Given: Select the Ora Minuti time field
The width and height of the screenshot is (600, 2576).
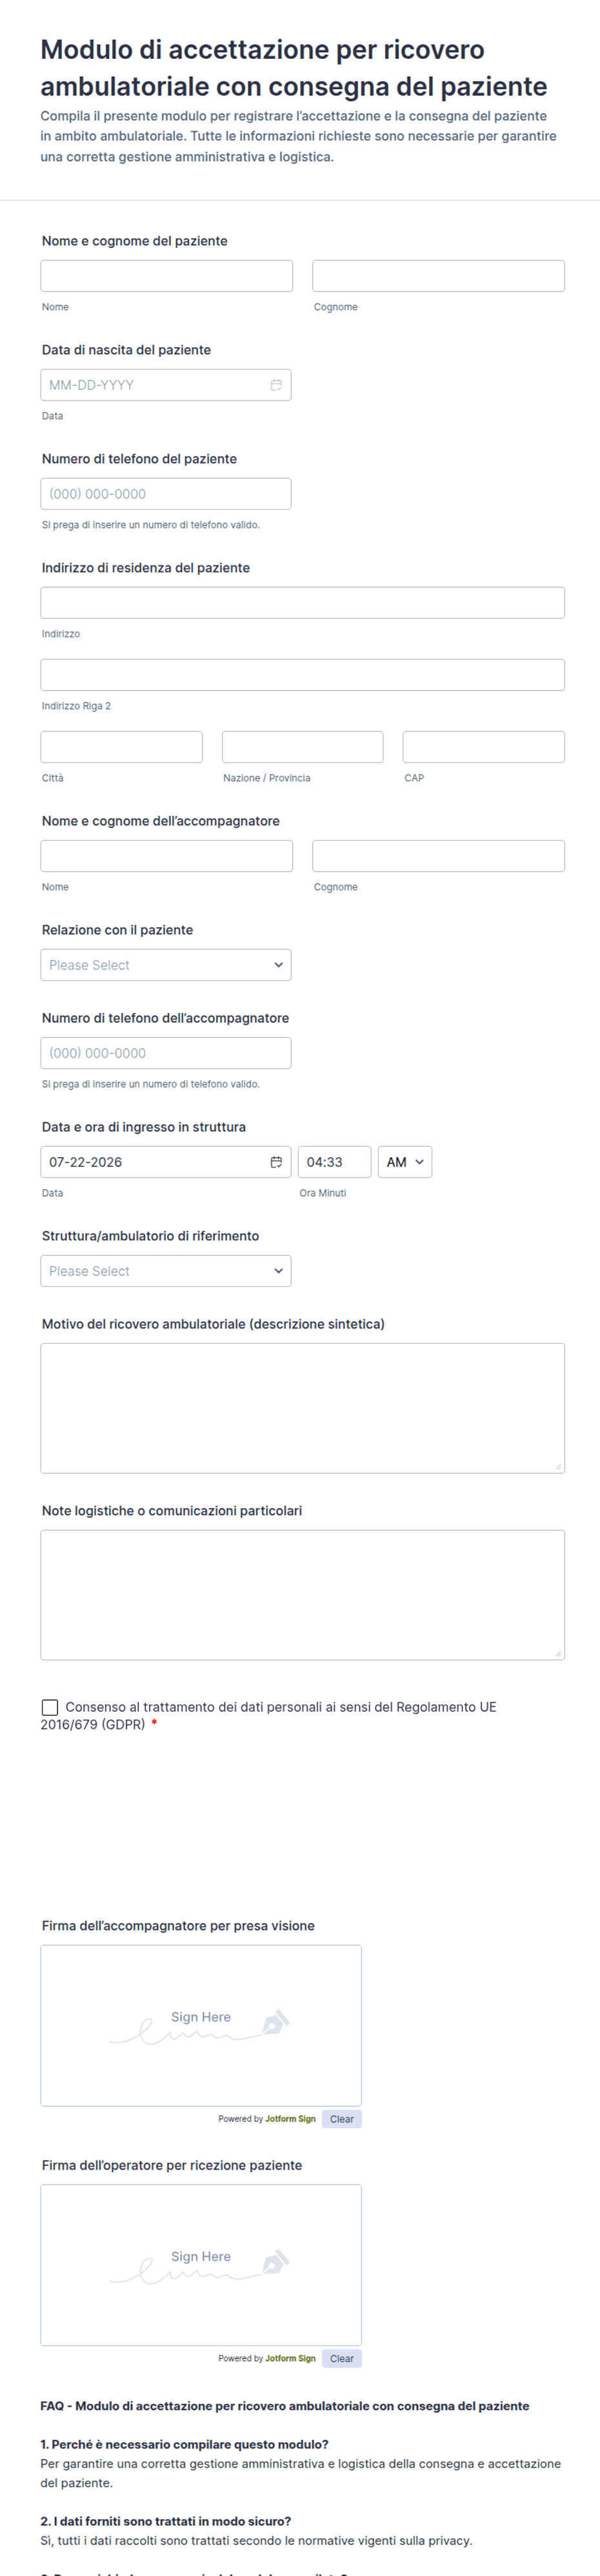Looking at the screenshot, I should tap(334, 1162).
